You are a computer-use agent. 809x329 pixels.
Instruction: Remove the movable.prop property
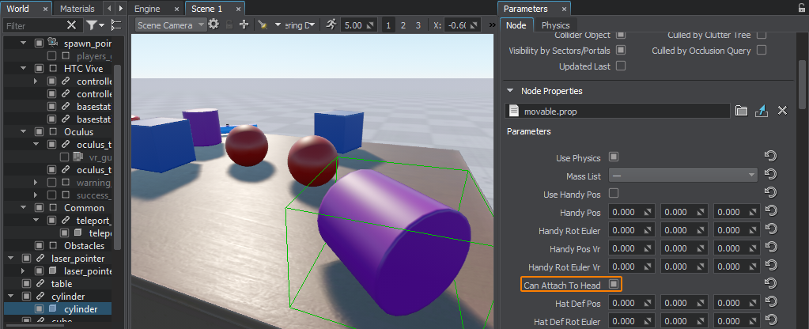(x=782, y=111)
